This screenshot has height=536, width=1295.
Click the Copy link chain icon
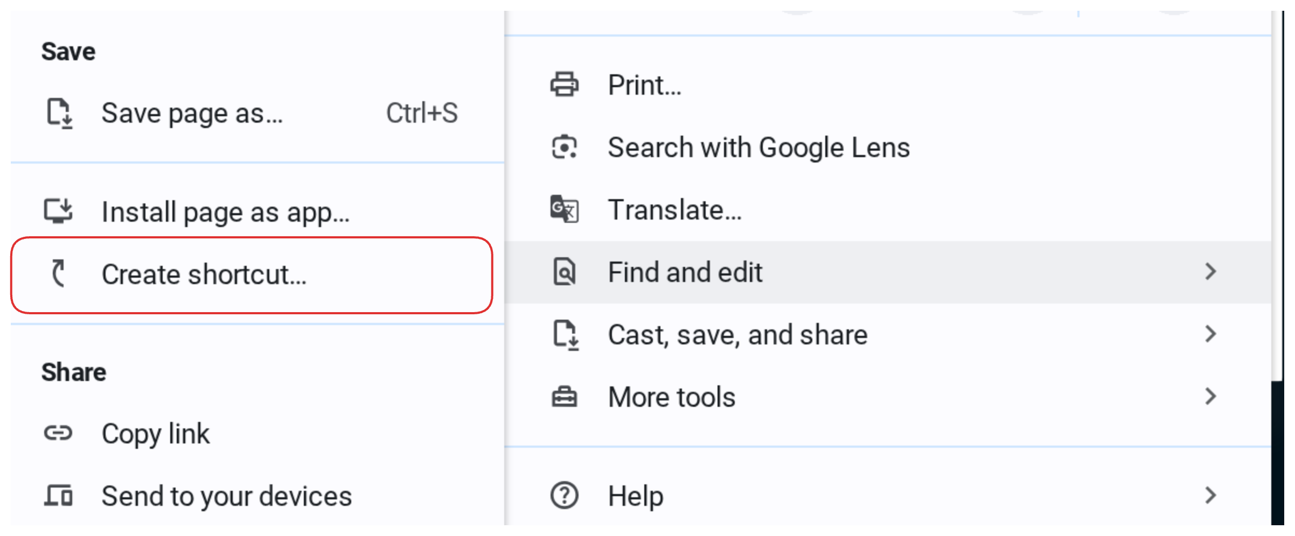tap(58, 433)
